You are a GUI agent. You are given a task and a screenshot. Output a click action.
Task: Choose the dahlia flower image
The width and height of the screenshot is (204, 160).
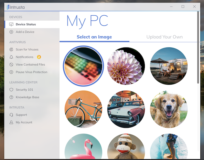pos(126,66)
